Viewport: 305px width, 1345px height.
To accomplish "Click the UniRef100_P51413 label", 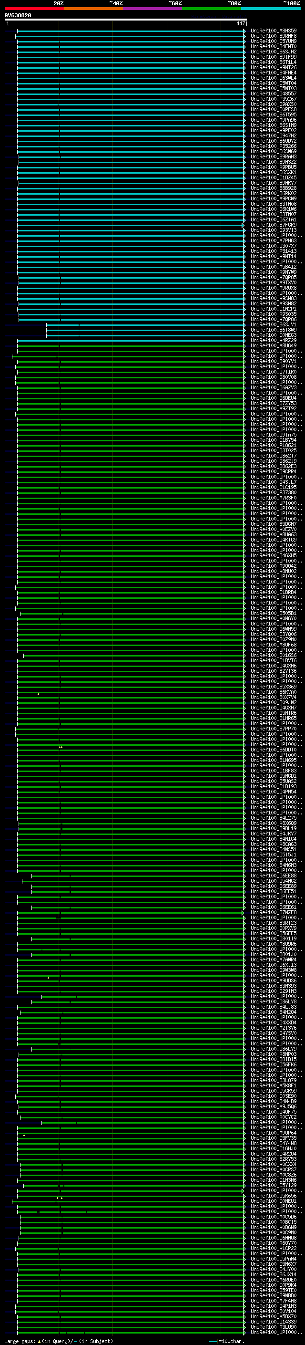I will [x=274, y=251].
